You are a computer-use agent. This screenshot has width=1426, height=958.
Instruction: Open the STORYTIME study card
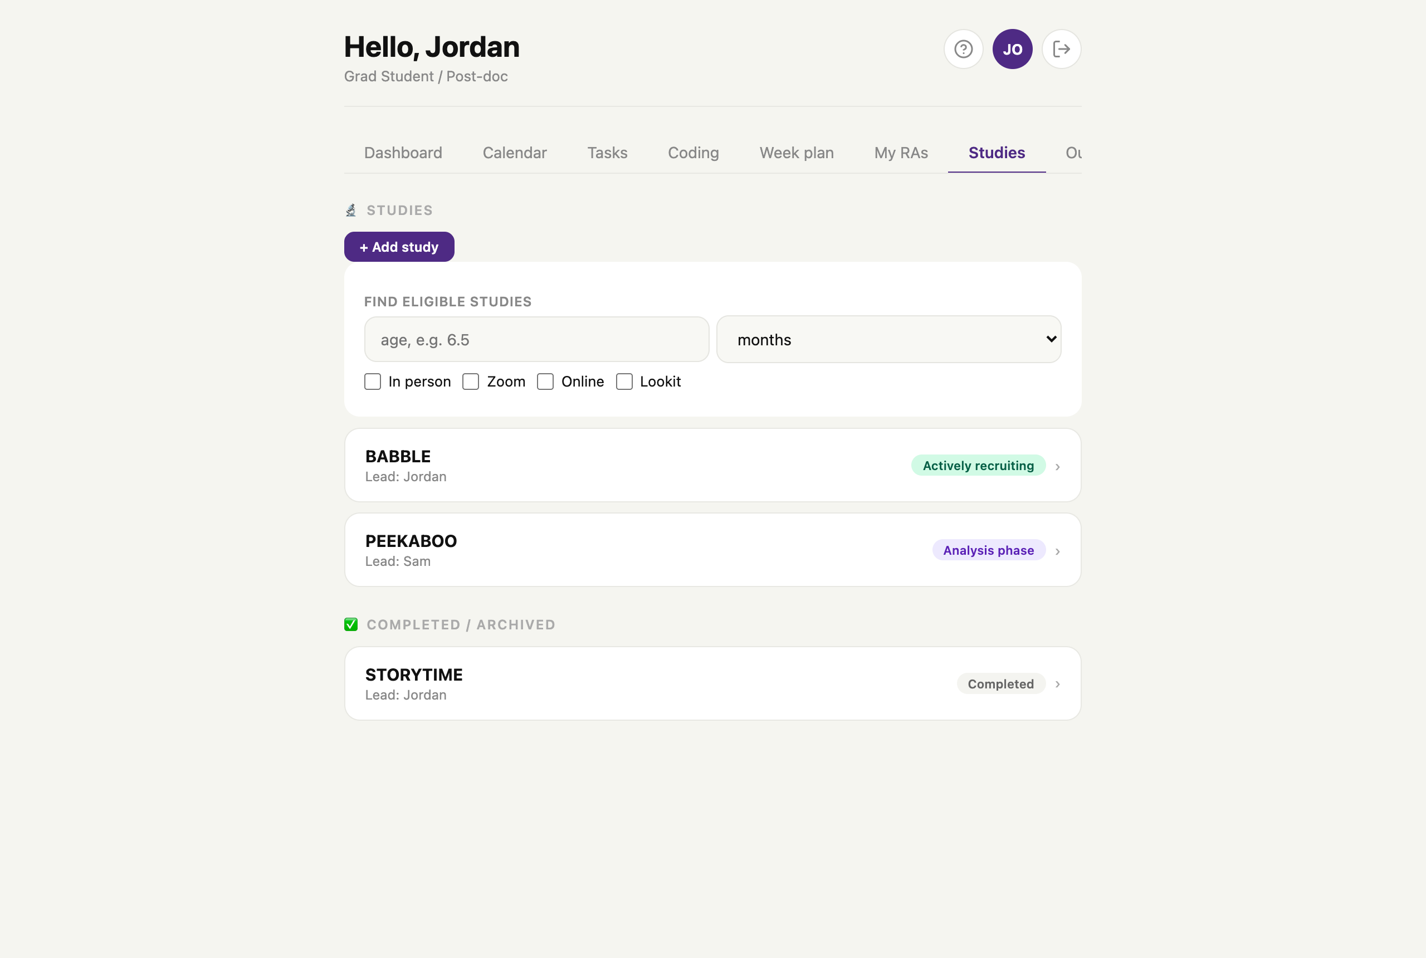712,683
